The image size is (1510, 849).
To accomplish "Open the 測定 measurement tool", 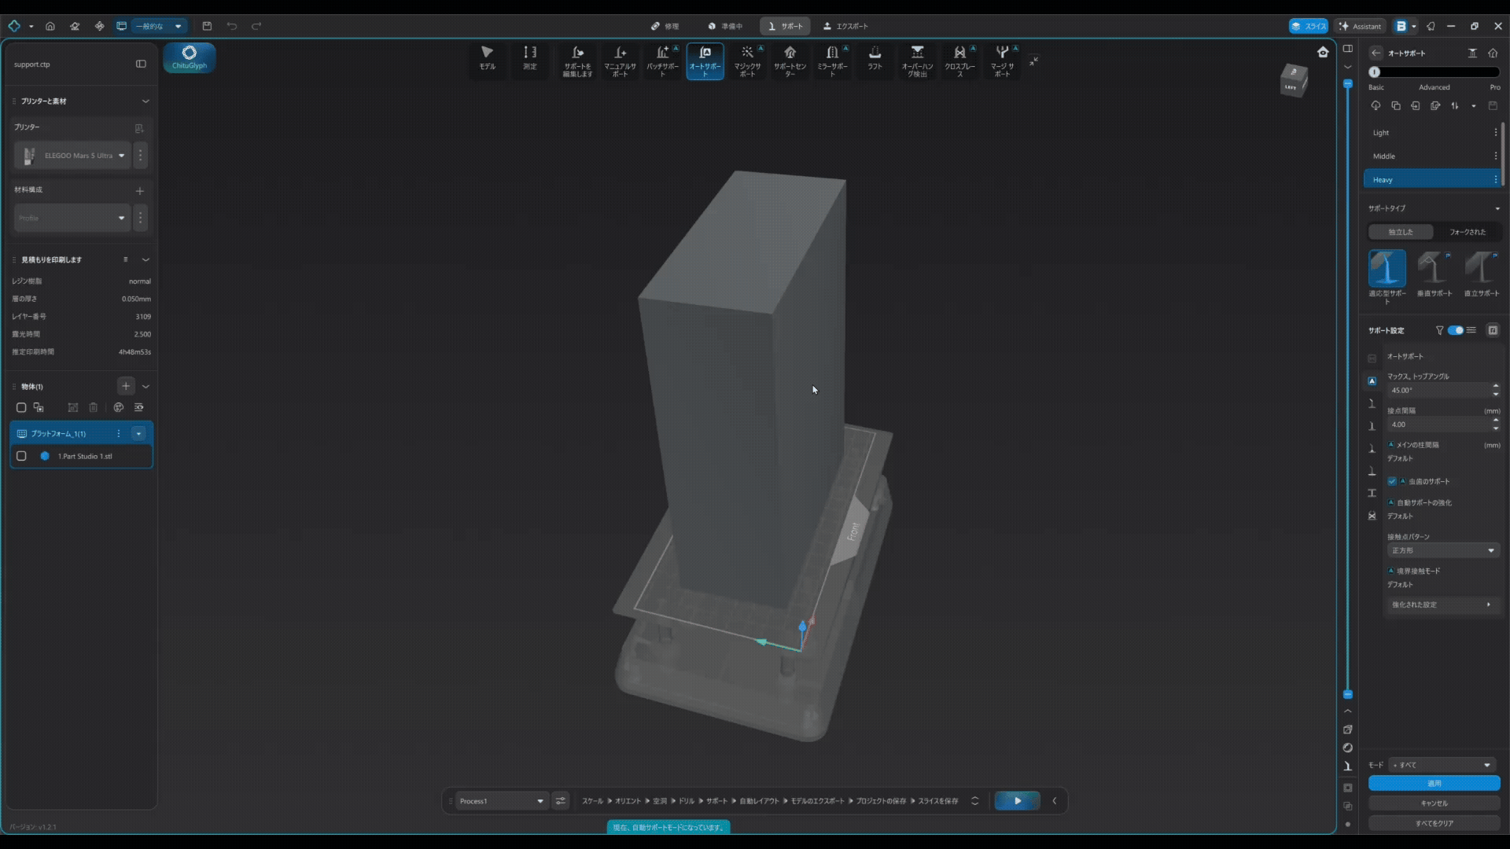I will [x=530, y=59].
